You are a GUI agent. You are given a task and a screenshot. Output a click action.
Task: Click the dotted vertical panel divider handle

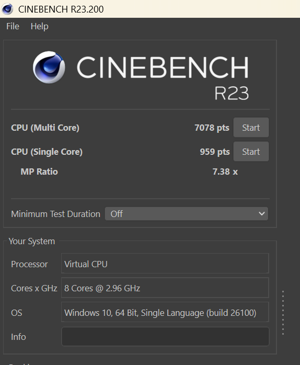point(283,313)
